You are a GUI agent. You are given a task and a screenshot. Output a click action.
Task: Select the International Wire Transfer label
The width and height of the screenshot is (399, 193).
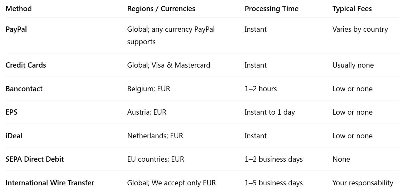click(50, 183)
